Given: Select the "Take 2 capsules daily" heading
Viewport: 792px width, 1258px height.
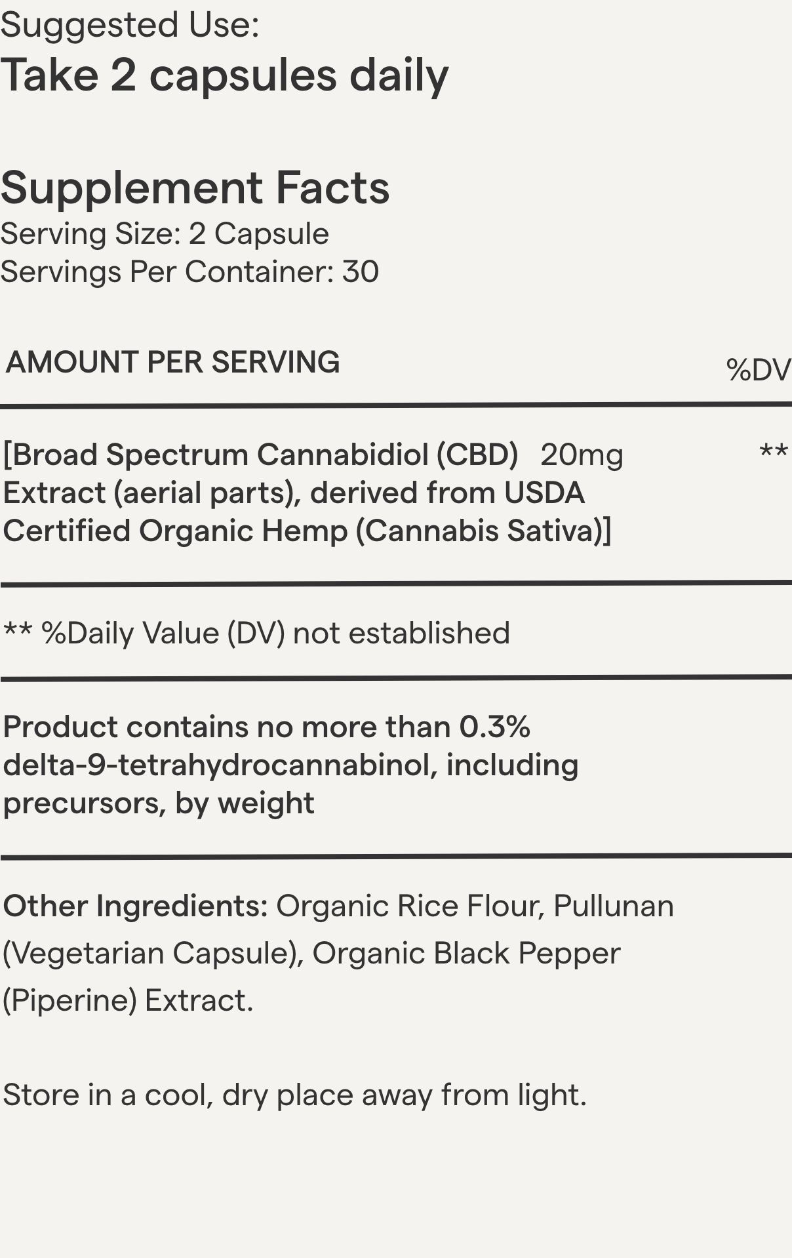Looking at the screenshot, I should coord(224,76).
